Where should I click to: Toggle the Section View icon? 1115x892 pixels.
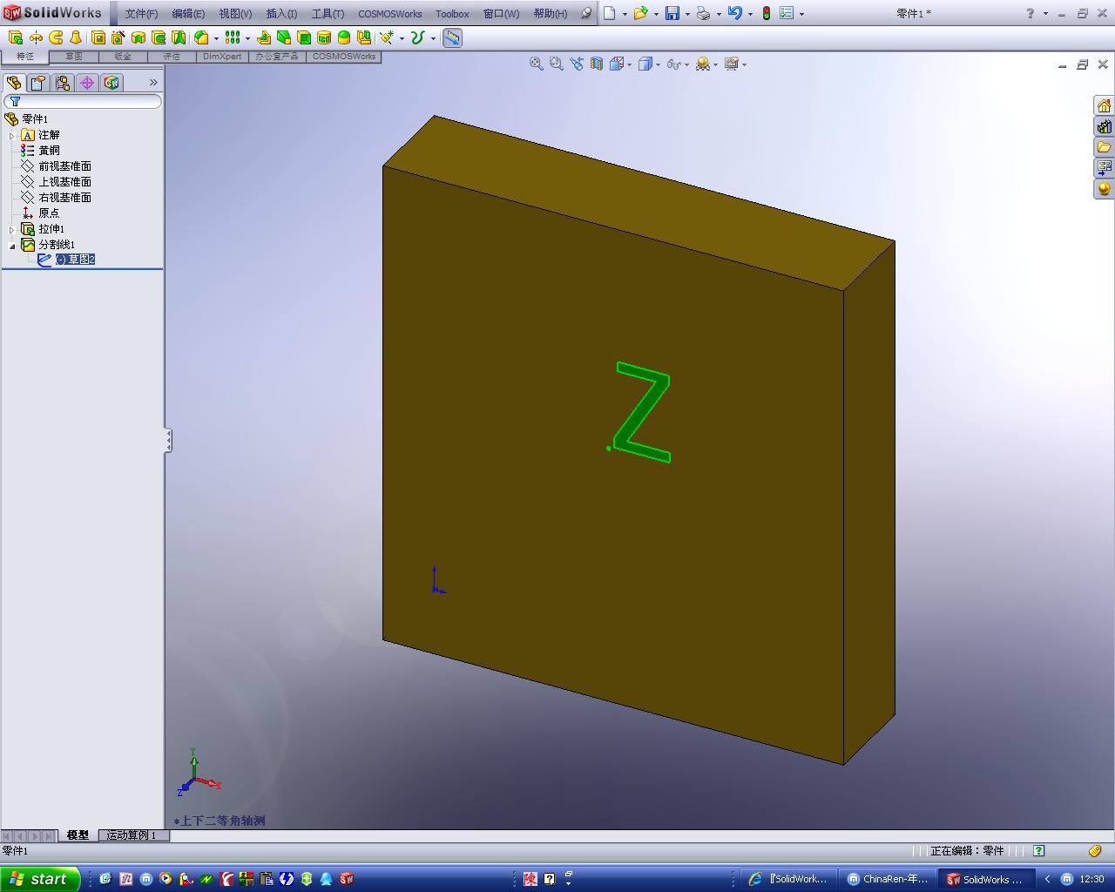coord(597,64)
